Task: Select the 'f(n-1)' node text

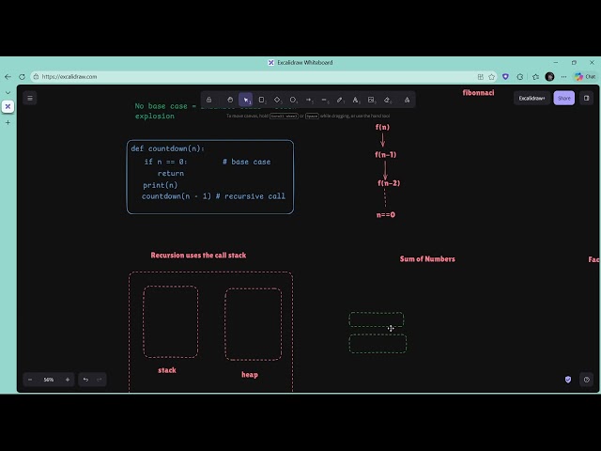Action: point(386,154)
